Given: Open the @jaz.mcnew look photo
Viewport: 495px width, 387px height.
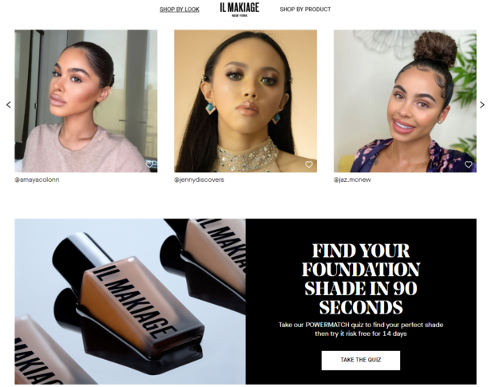Looking at the screenshot, I should 405,101.
